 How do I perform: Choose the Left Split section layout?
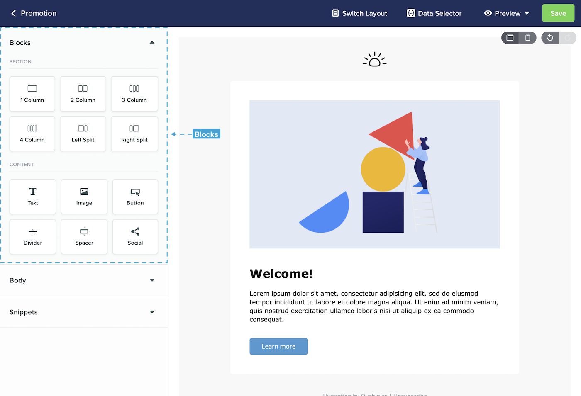pos(83,134)
